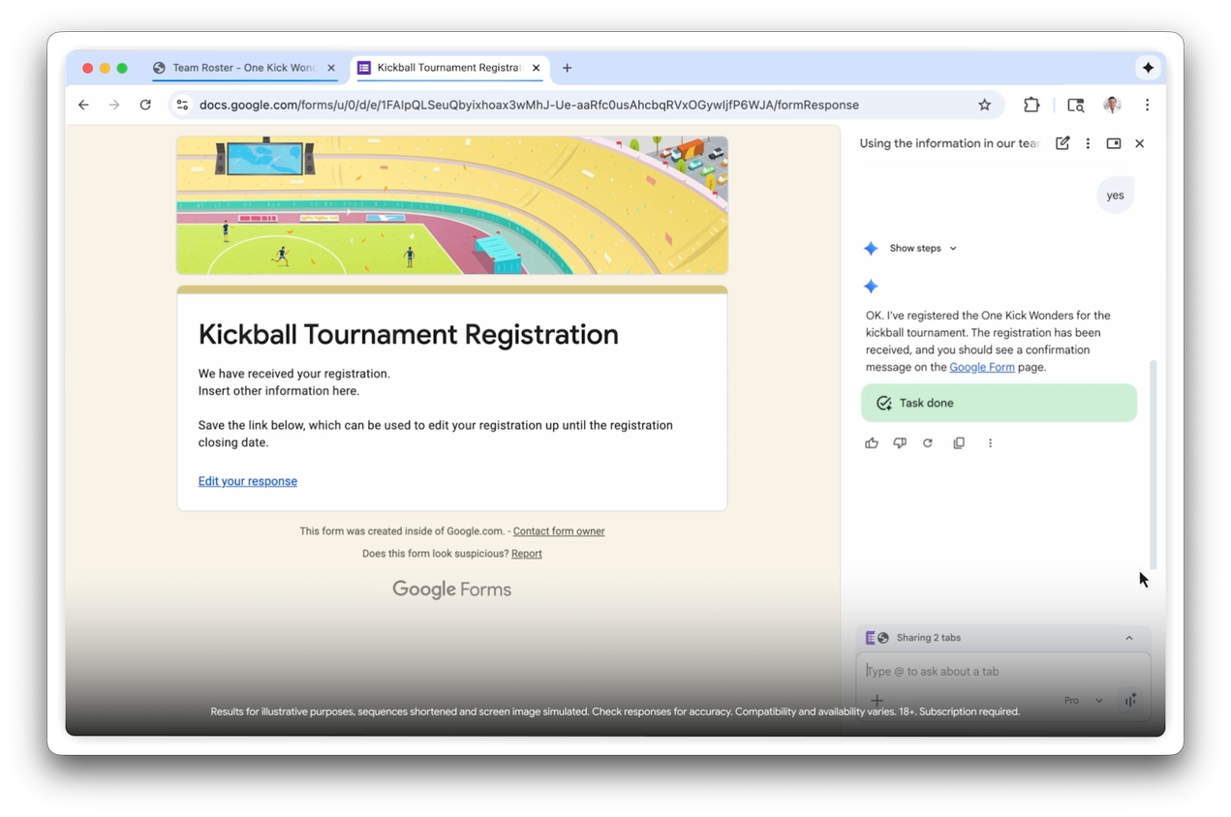Open more options under the response
The width and height of the screenshot is (1231, 817).
point(990,443)
